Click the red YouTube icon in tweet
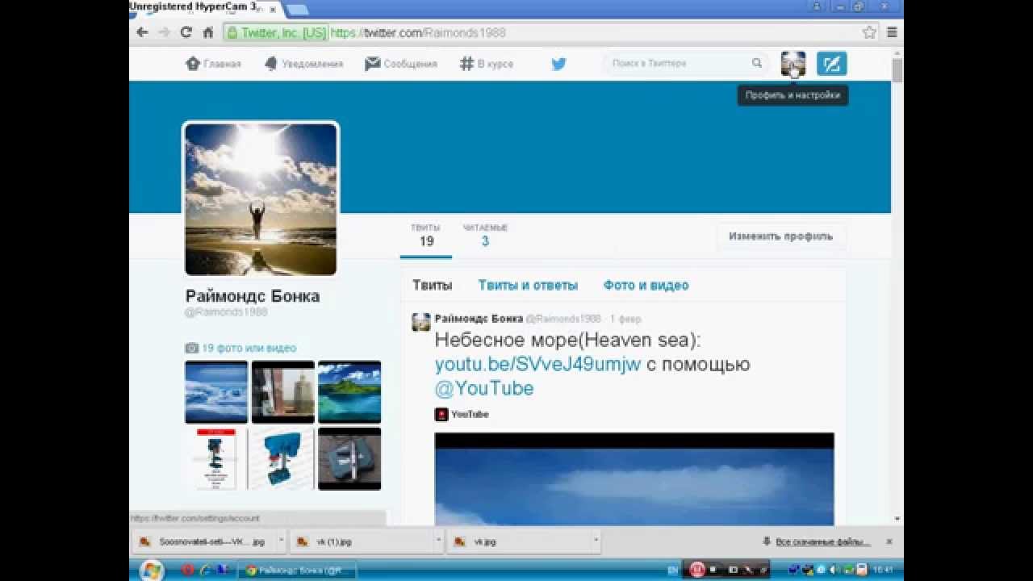This screenshot has height=581, width=1033. (x=441, y=415)
